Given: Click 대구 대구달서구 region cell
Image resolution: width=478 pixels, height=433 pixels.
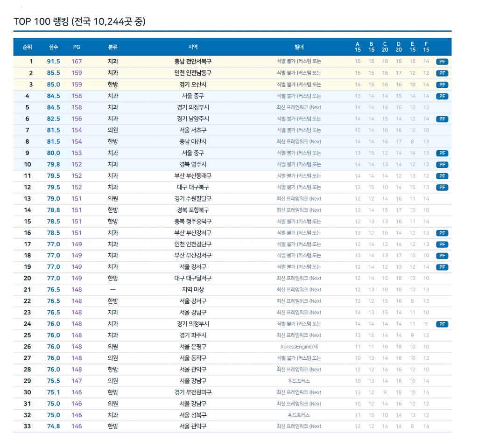Looking at the screenshot, I should point(193,278).
